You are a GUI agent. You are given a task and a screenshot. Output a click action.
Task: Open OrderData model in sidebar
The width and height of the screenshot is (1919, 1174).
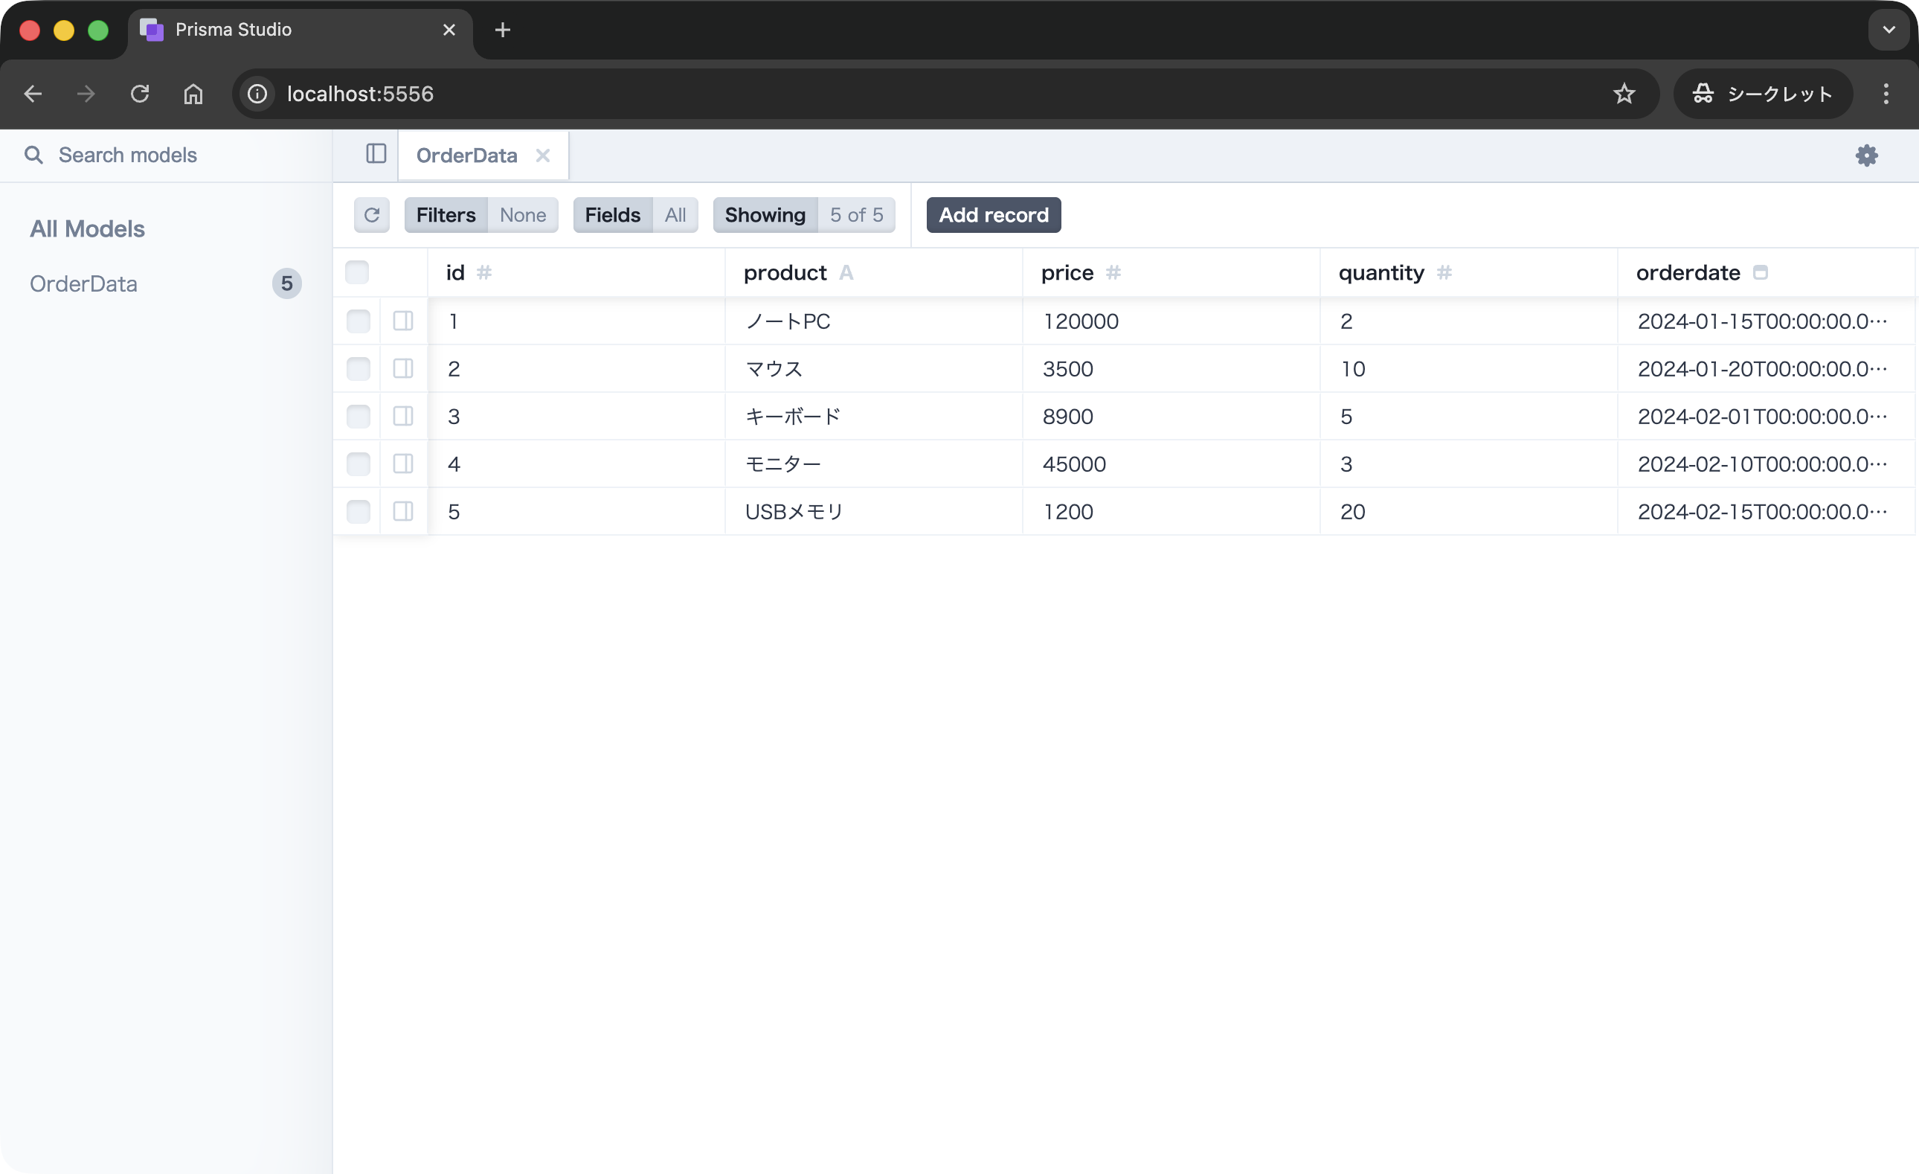[x=83, y=283]
